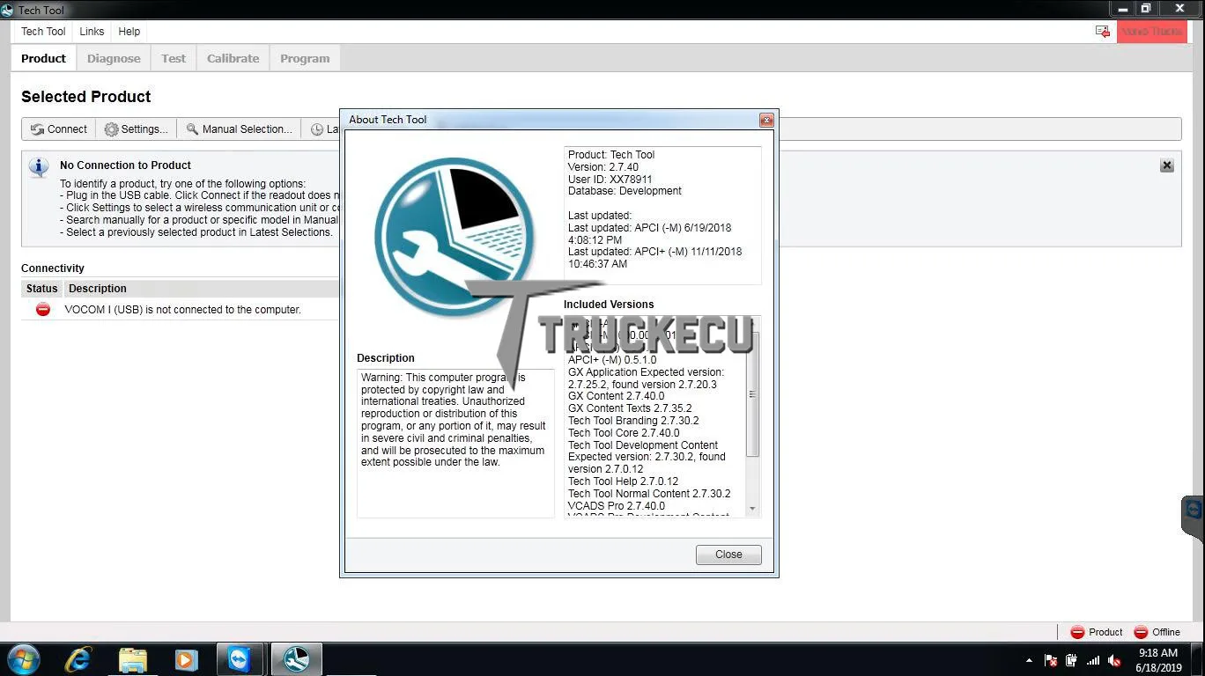Click 'Tech Tool Normal Content 2.7.30.2' entry
This screenshot has width=1205, height=676.
[649, 494]
